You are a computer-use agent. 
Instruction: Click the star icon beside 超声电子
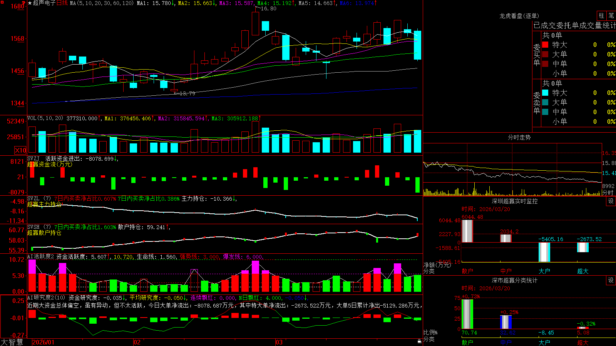30,3
